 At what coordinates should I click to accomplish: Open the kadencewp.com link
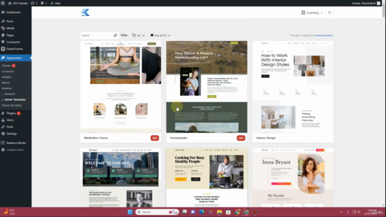click(x=324, y=36)
